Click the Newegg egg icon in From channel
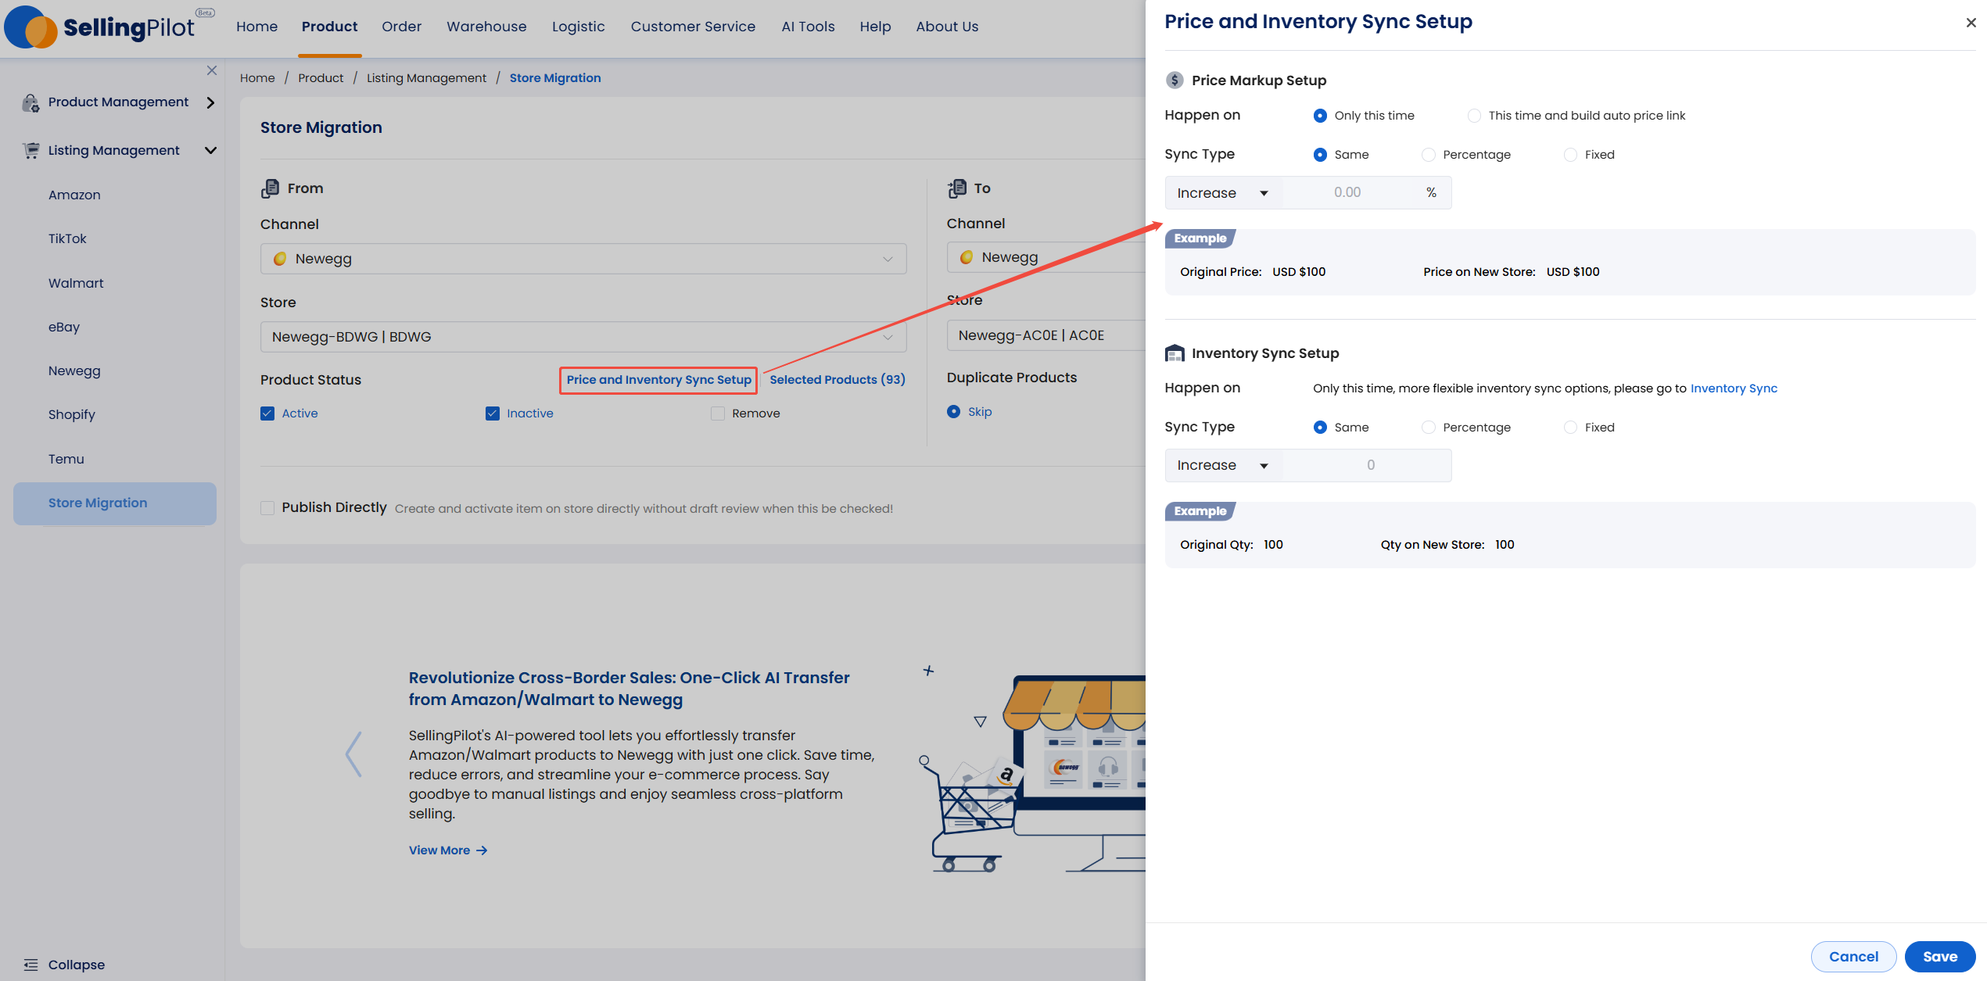1987x981 pixels. point(279,259)
